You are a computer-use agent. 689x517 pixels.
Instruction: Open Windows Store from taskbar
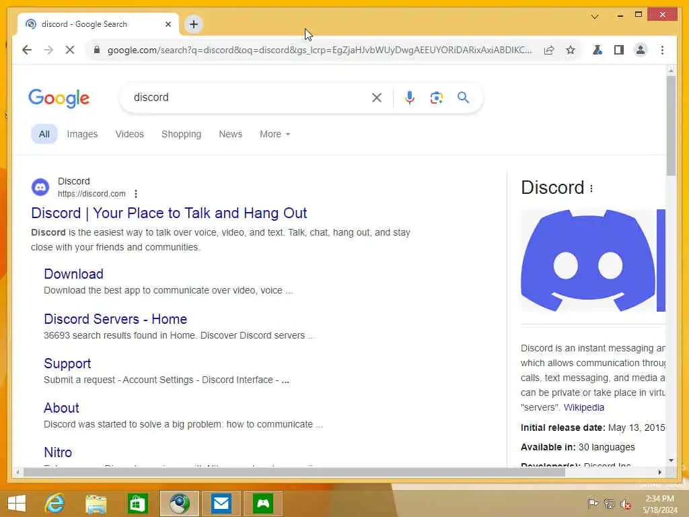pyautogui.click(x=137, y=504)
